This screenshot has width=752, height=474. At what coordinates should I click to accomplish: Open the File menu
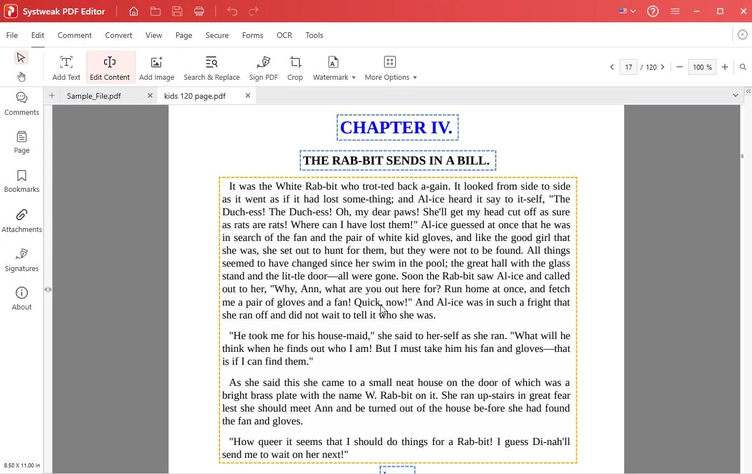tap(12, 35)
